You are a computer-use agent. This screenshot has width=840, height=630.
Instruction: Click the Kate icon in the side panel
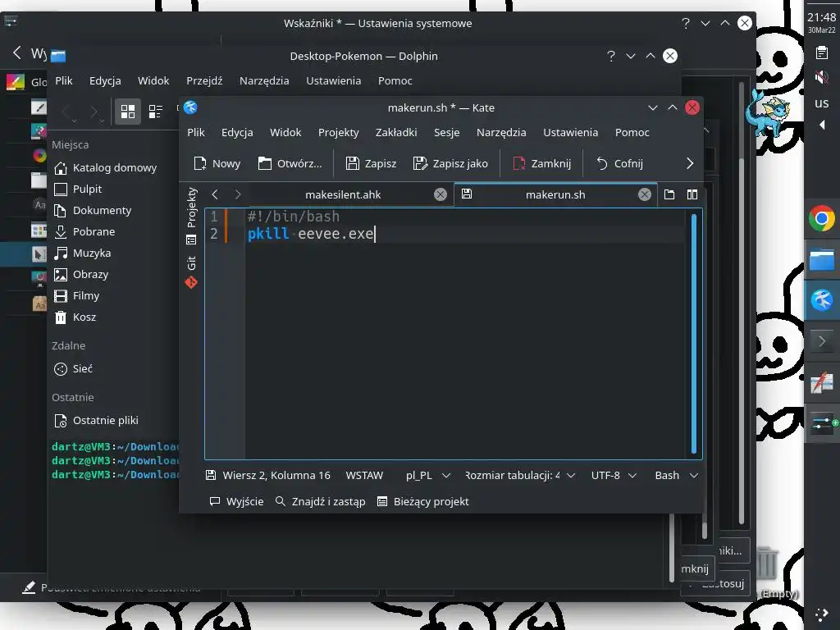[x=822, y=300]
